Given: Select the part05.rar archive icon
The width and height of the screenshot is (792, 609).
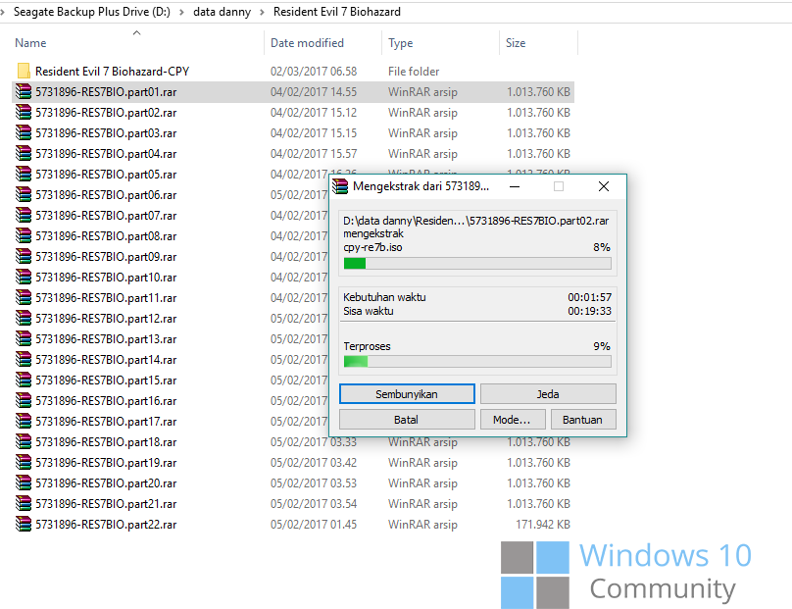Looking at the screenshot, I should [x=24, y=175].
